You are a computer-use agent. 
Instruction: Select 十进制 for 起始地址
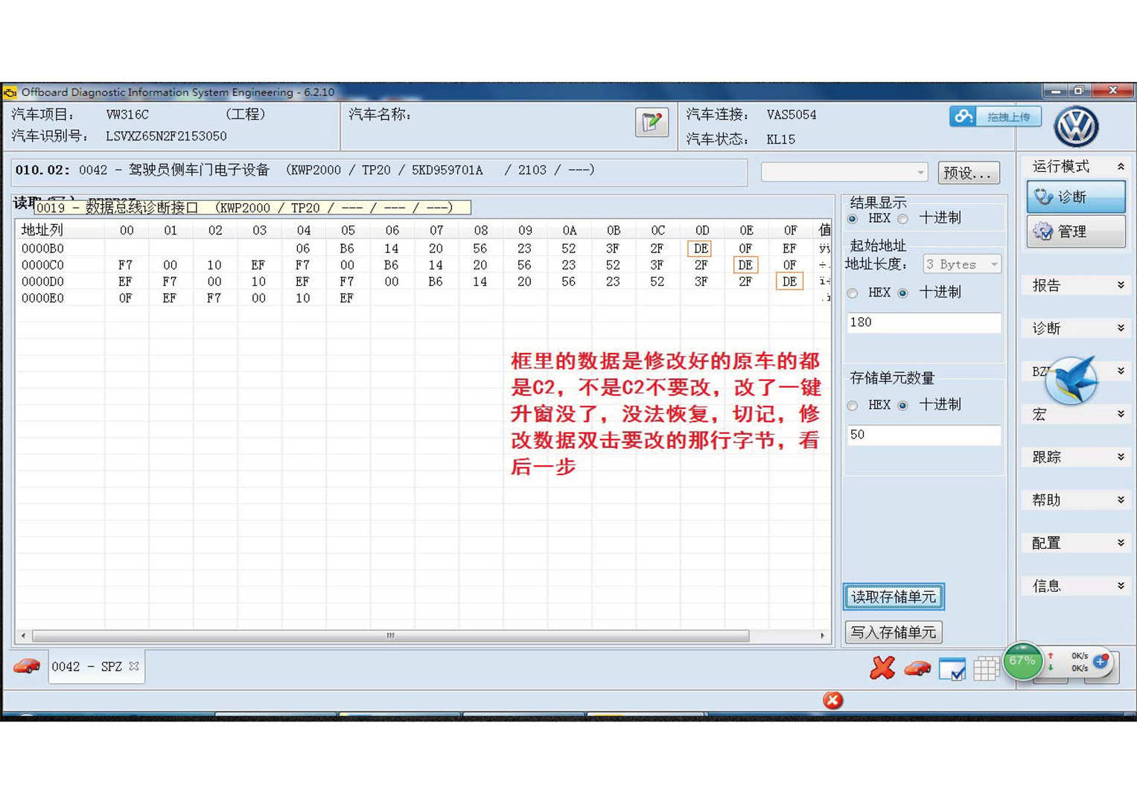[903, 293]
